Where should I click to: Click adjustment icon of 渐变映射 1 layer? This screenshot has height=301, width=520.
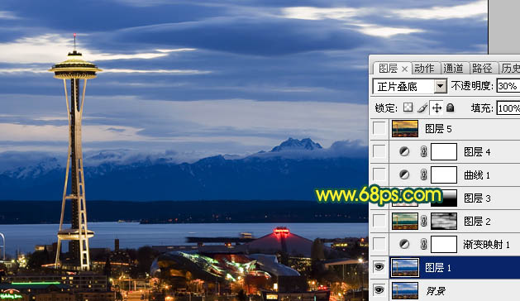click(404, 244)
